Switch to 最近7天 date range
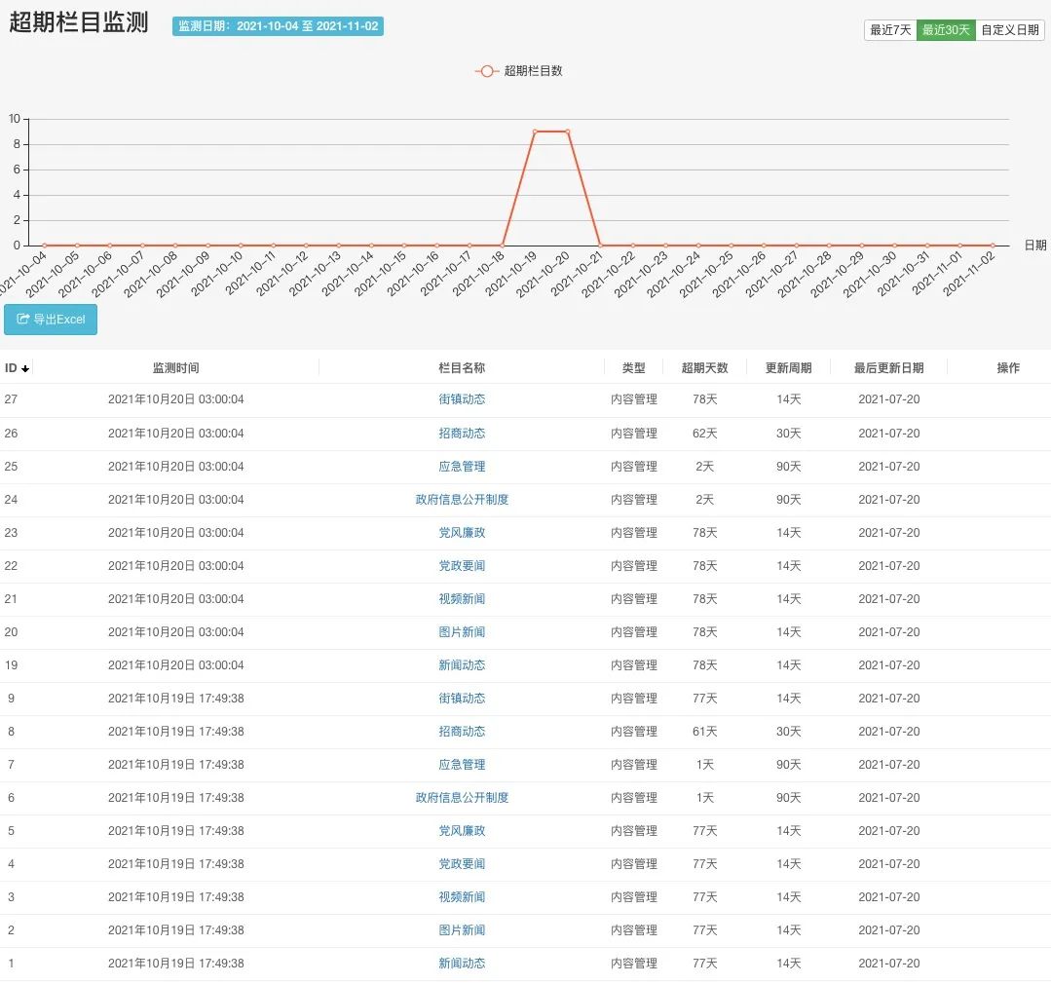Viewport: 1051px width, 984px height. (x=890, y=30)
